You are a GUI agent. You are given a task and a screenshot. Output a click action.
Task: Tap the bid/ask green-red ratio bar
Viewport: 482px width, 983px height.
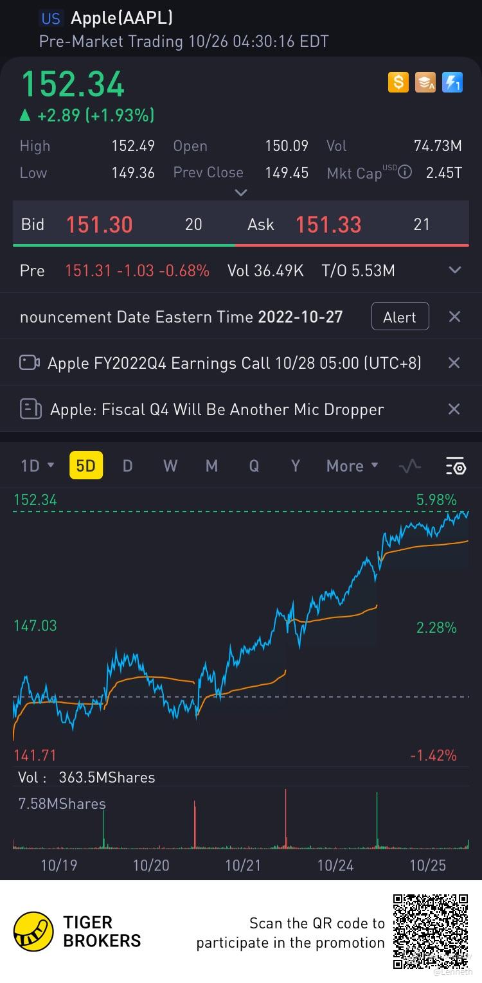[241, 245]
